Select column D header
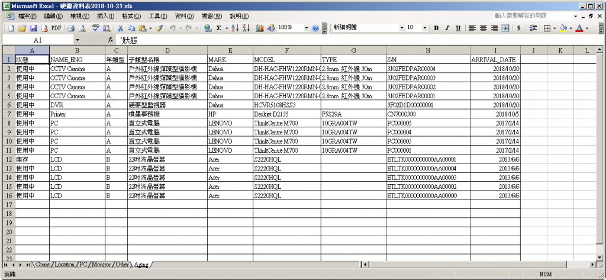The image size is (606, 280). 167,51
